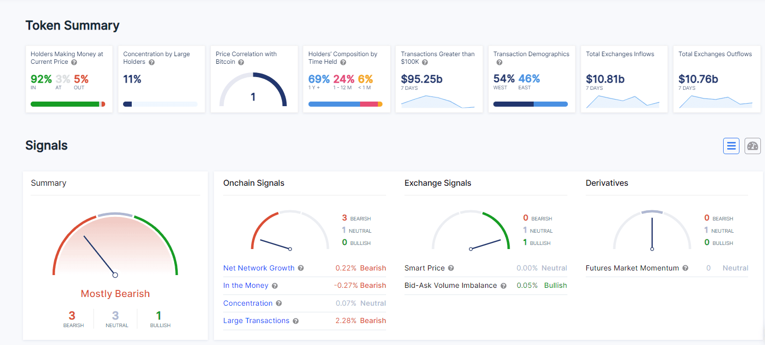Screen dimensions: 765x345
Task: Open the Concentration signal link
Action: tap(248, 303)
